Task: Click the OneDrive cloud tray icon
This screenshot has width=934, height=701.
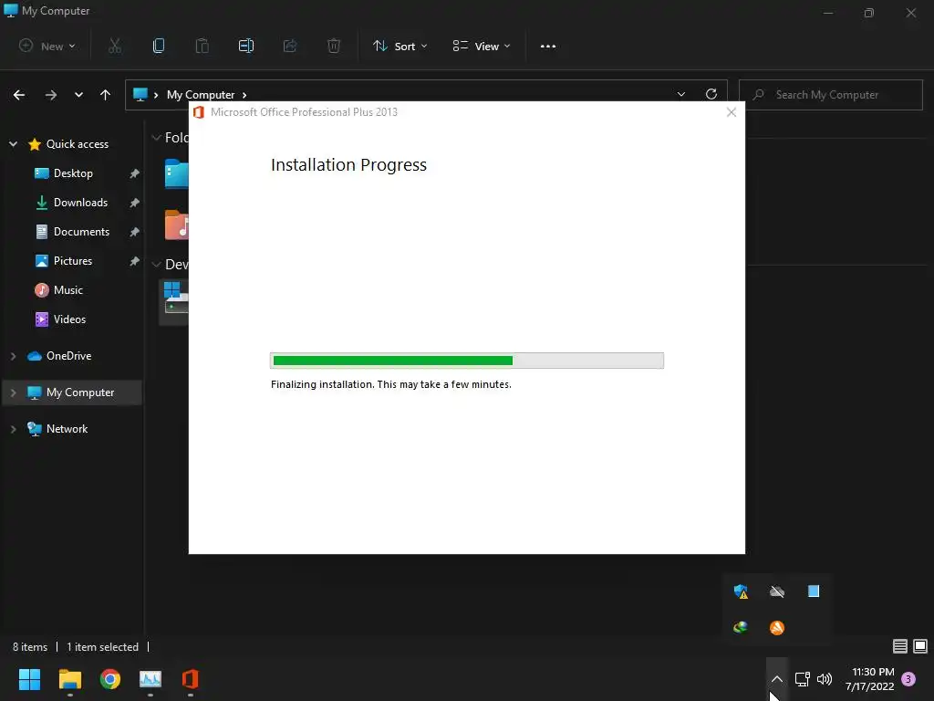Action: [x=777, y=591]
